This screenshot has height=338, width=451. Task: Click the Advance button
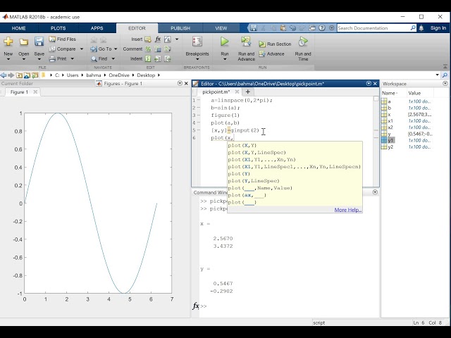pos(271,54)
